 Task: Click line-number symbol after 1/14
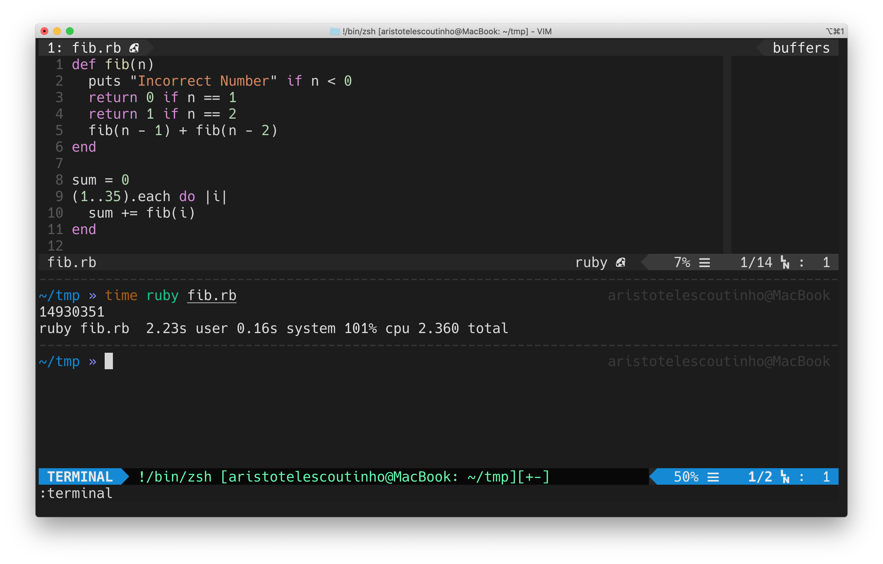pos(785,263)
